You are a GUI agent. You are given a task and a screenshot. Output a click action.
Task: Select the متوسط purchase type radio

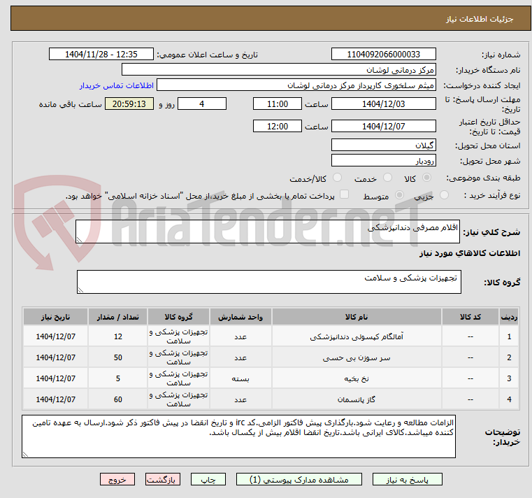click(400, 195)
